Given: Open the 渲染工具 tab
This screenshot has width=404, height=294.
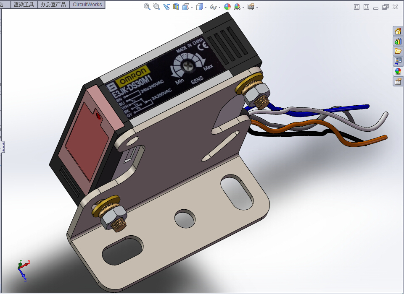Looking at the screenshot, I should 24,4.
